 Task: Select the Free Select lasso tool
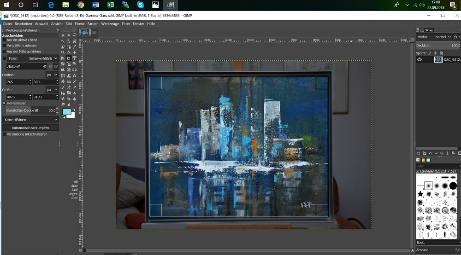(74, 35)
